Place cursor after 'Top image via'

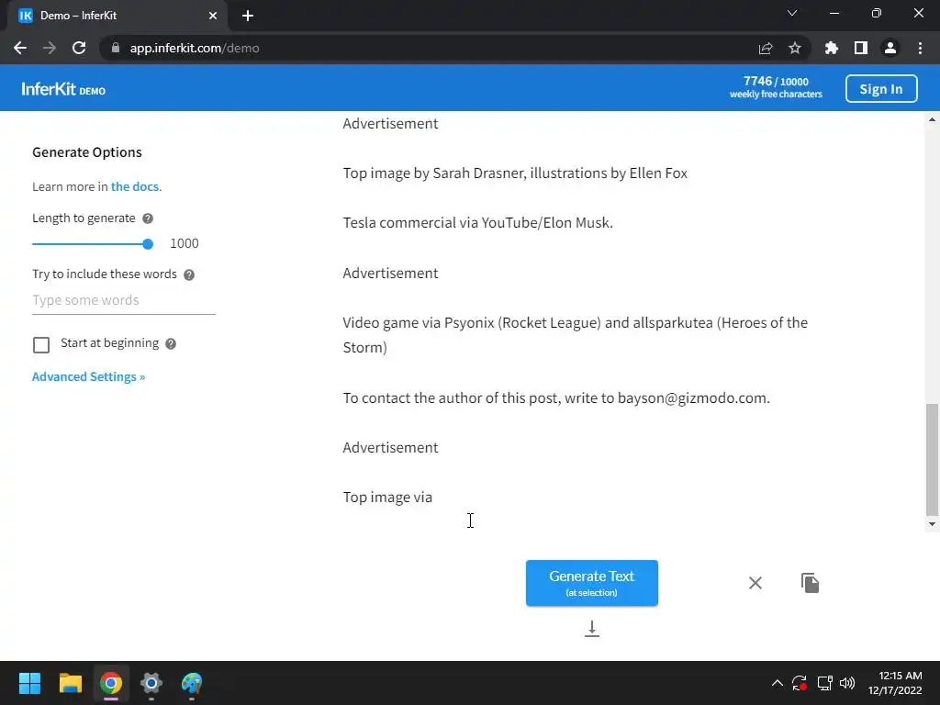tap(433, 498)
